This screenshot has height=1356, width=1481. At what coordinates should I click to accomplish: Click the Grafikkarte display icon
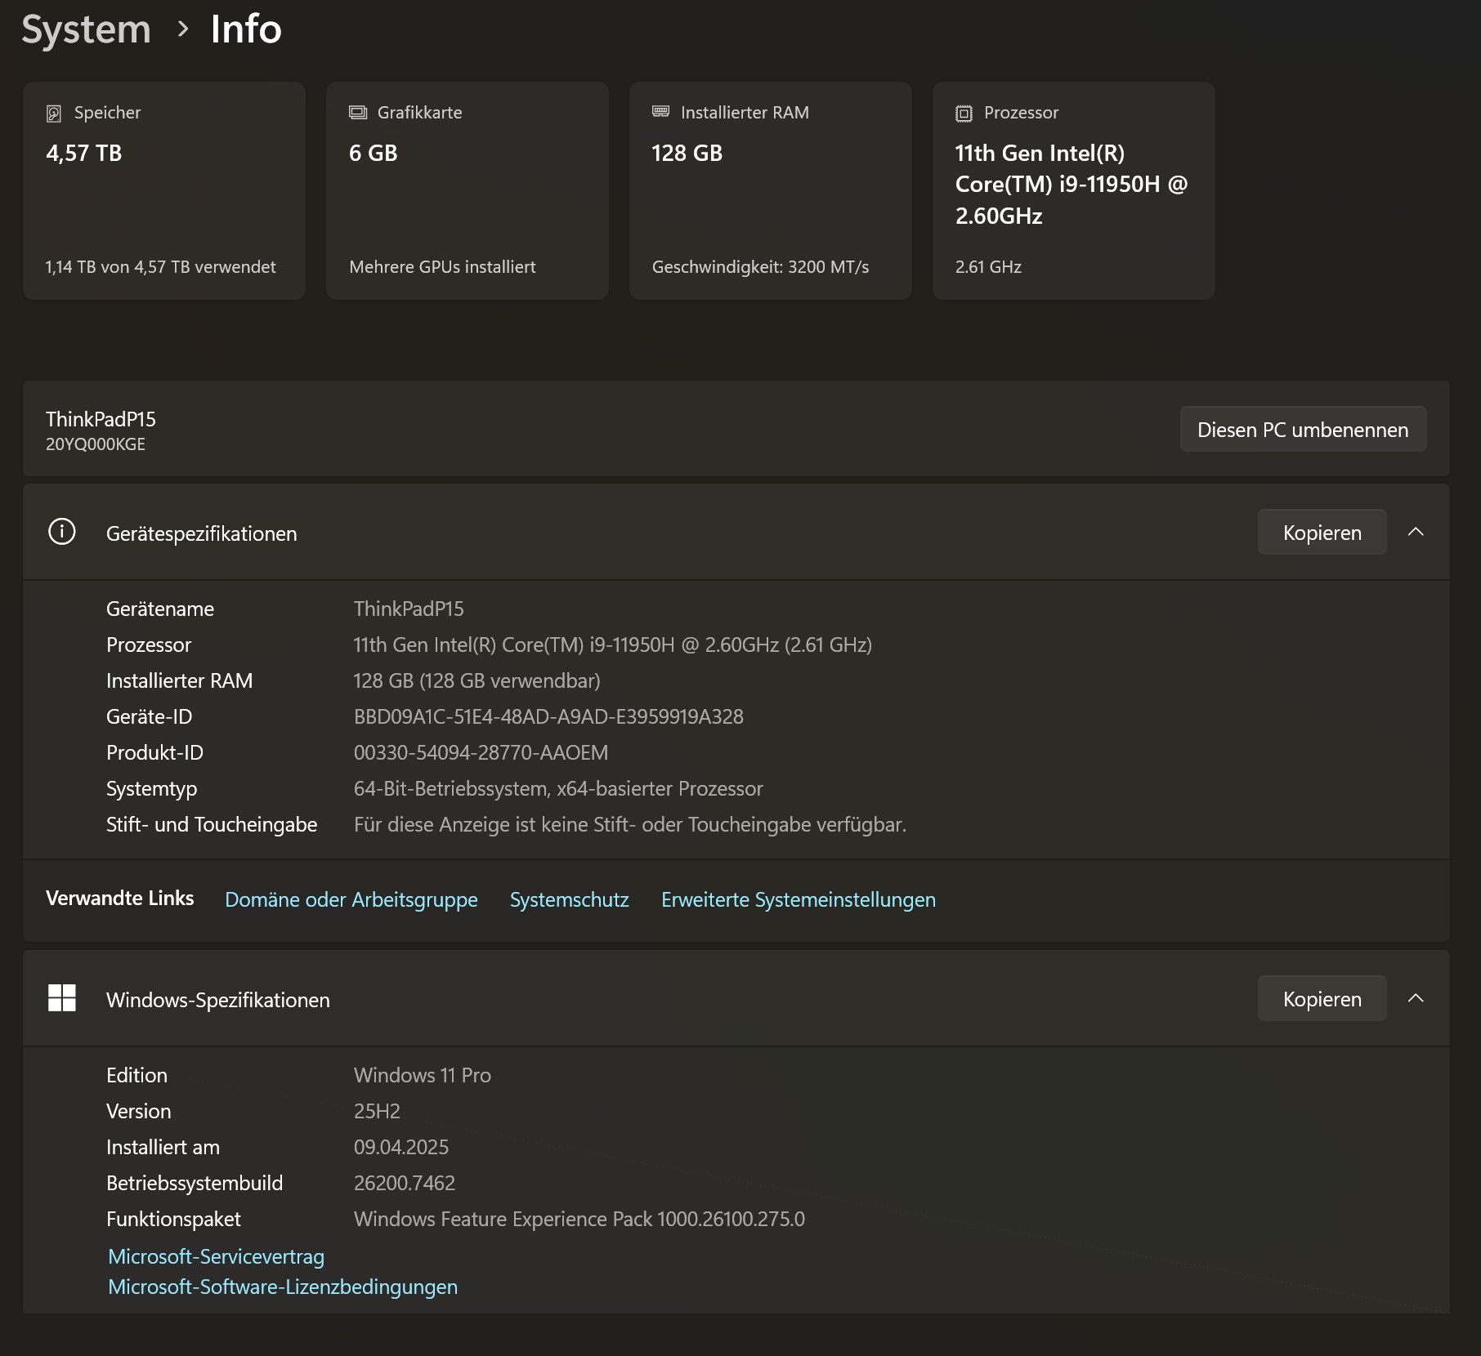tap(358, 113)
